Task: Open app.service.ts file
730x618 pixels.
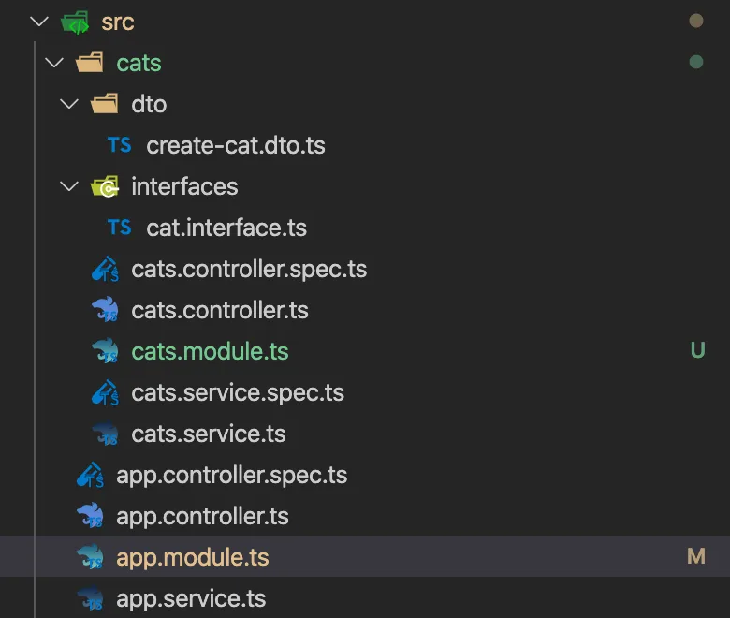Action: [191, 599]
